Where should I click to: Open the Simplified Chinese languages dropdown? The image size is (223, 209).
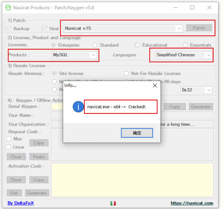coord(183,55)
